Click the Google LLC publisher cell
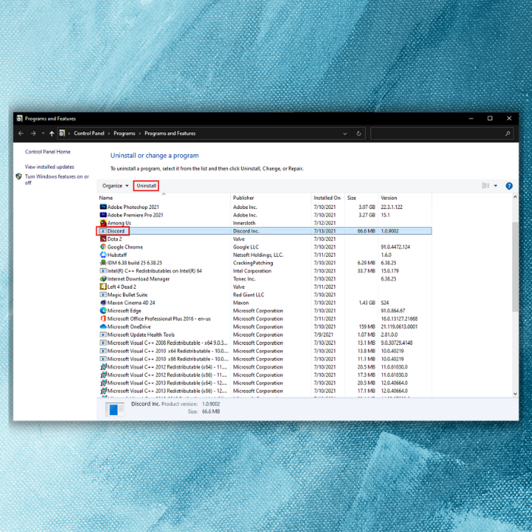Image resolution: width=532 pixels, height=532 pixels. click(x=245, y=247)
